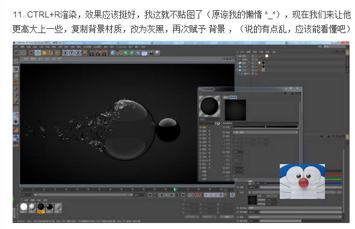Image resolution: width=355 pixels, height=229 pixels.
Task: Click the gradient angle stepper field
Action: tap(239, 172)
